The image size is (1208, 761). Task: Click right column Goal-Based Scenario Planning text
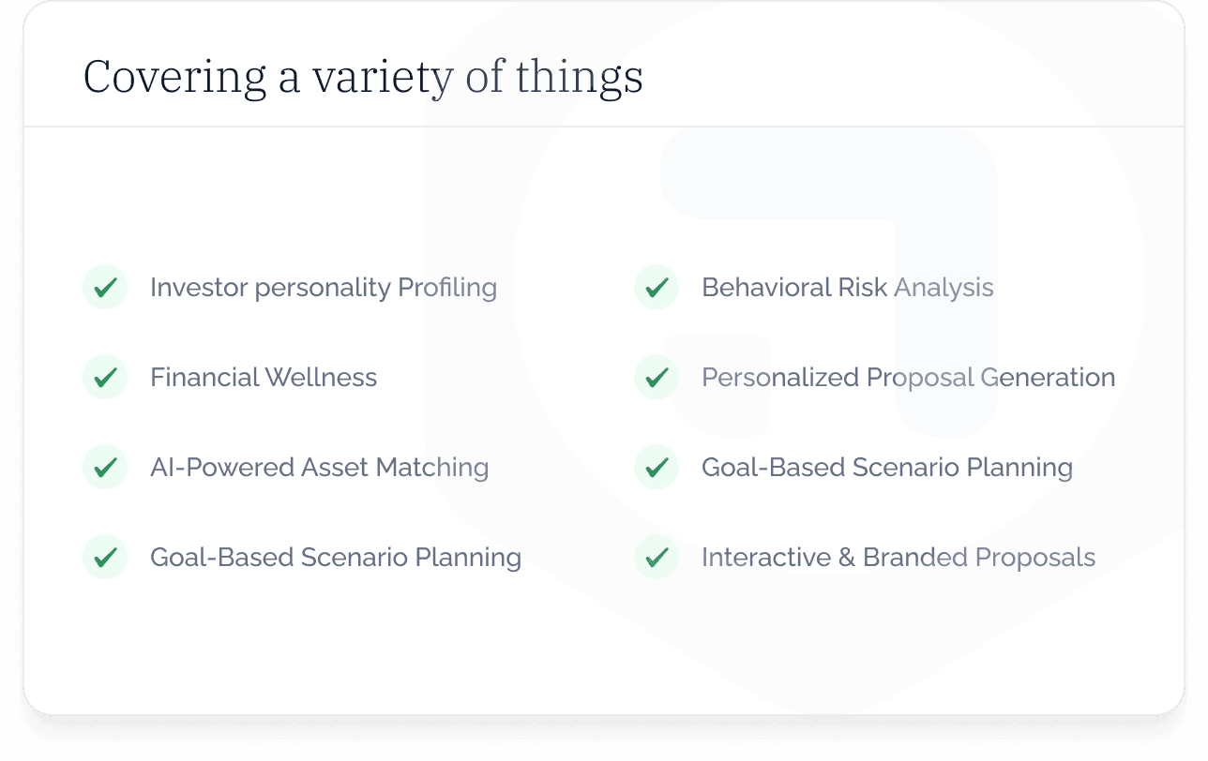[887, 467]
